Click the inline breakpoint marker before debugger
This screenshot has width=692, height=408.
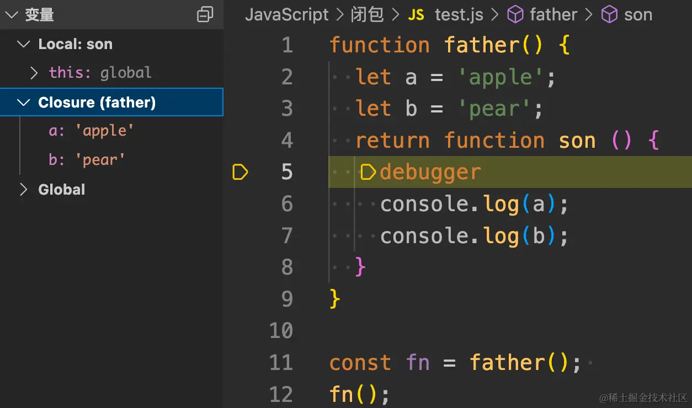click(x=368, y=173)
